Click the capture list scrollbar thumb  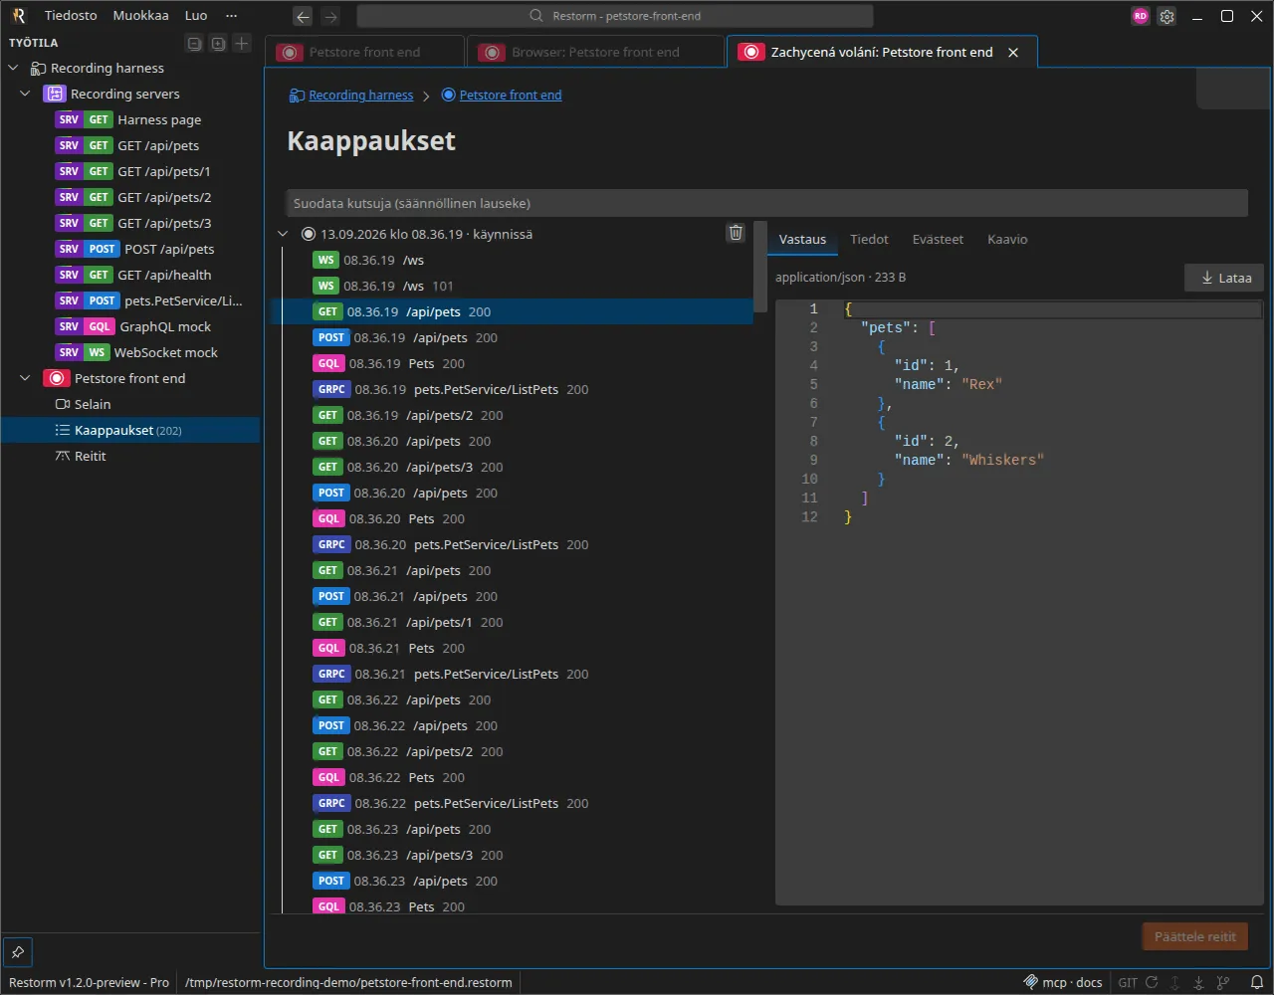(x=760, y=267)
